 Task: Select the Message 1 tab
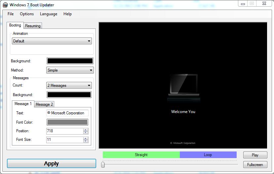pos(23,104)
